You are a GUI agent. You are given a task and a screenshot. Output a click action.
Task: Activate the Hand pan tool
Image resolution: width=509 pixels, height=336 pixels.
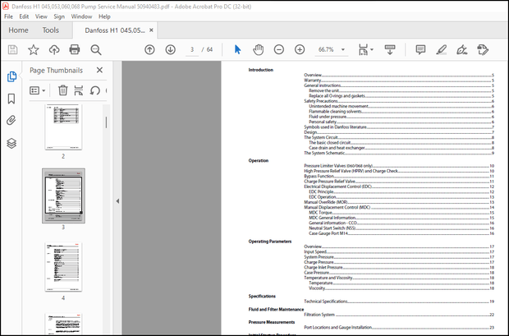(259, 50)
